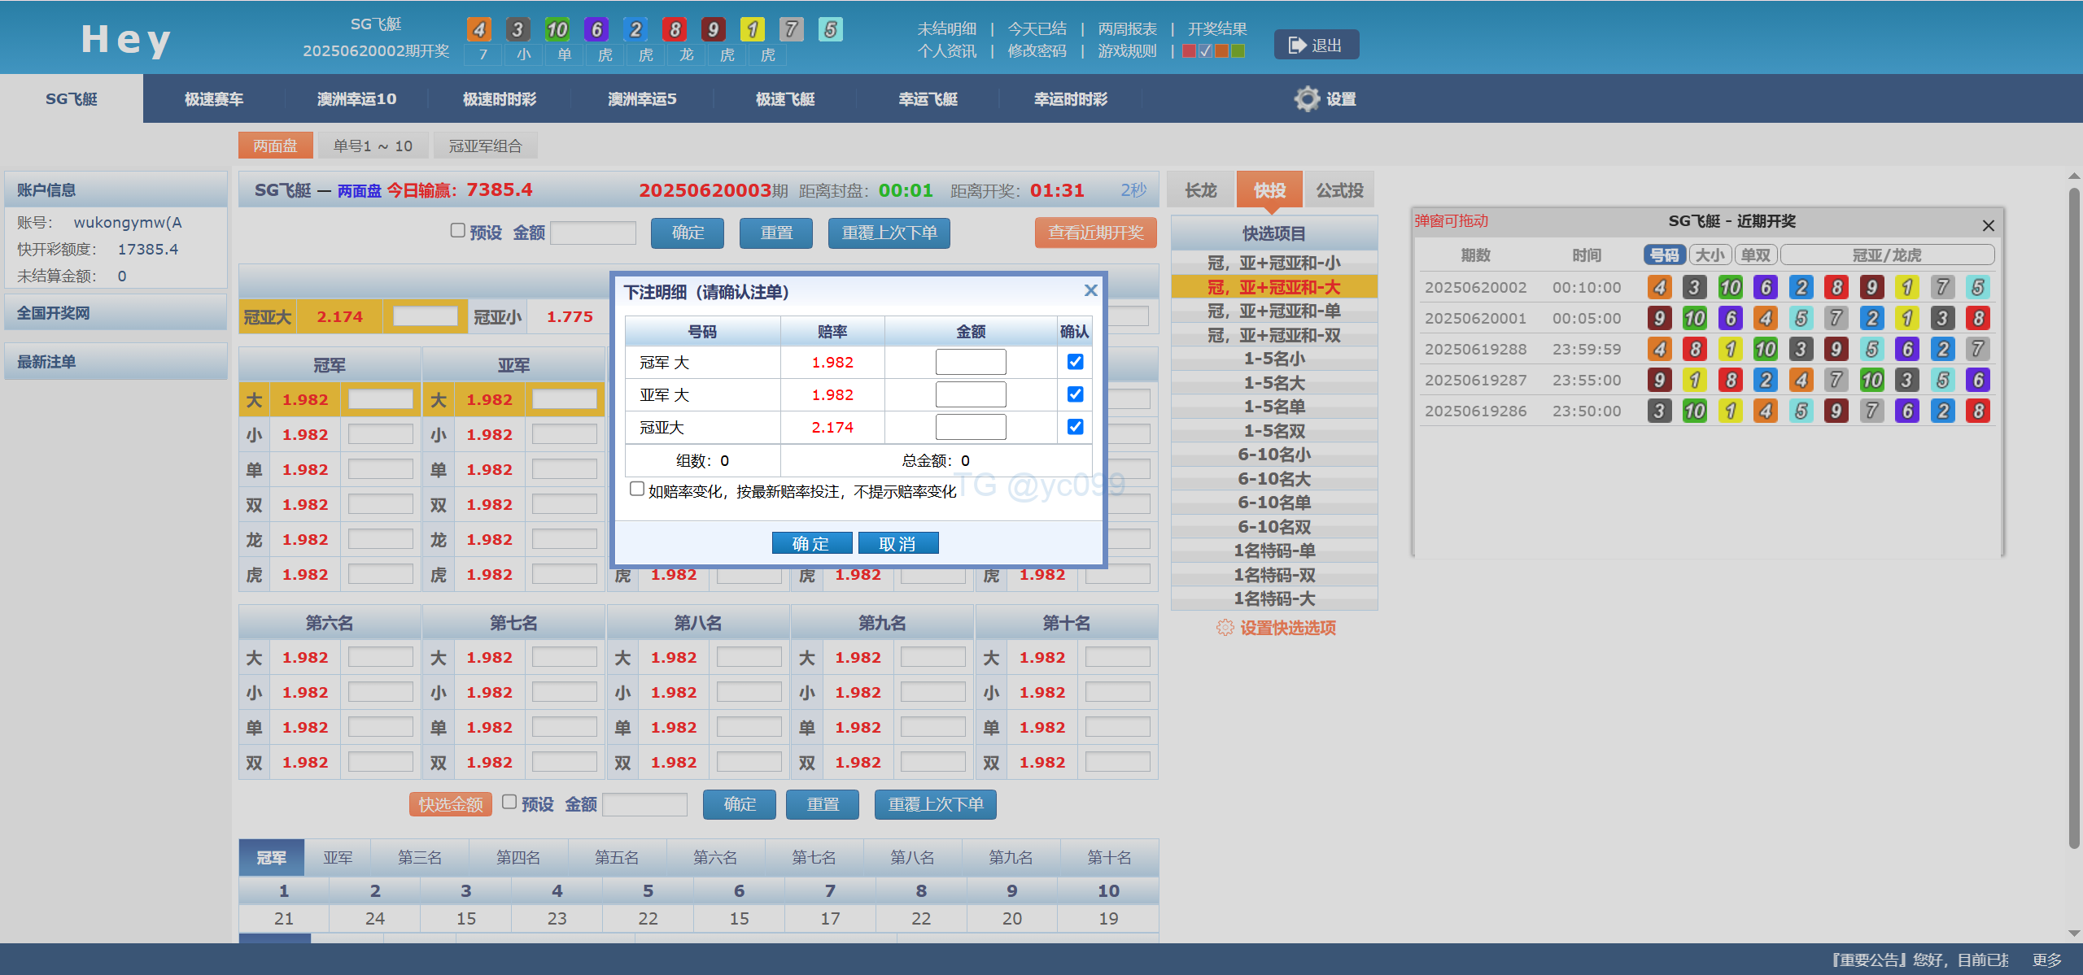Close the 下注明细 dialog with X
The image size is (2083, 975).
[1090, 290]
